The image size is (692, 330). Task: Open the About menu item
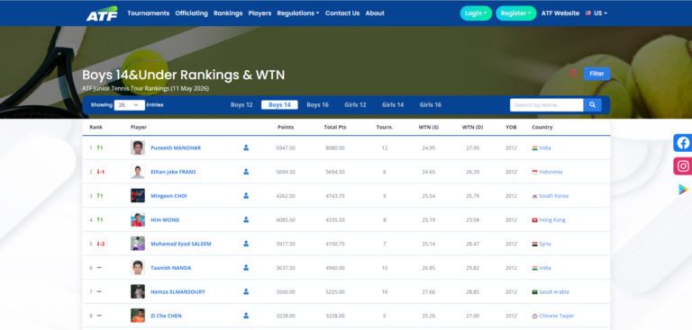pos(375,13)
